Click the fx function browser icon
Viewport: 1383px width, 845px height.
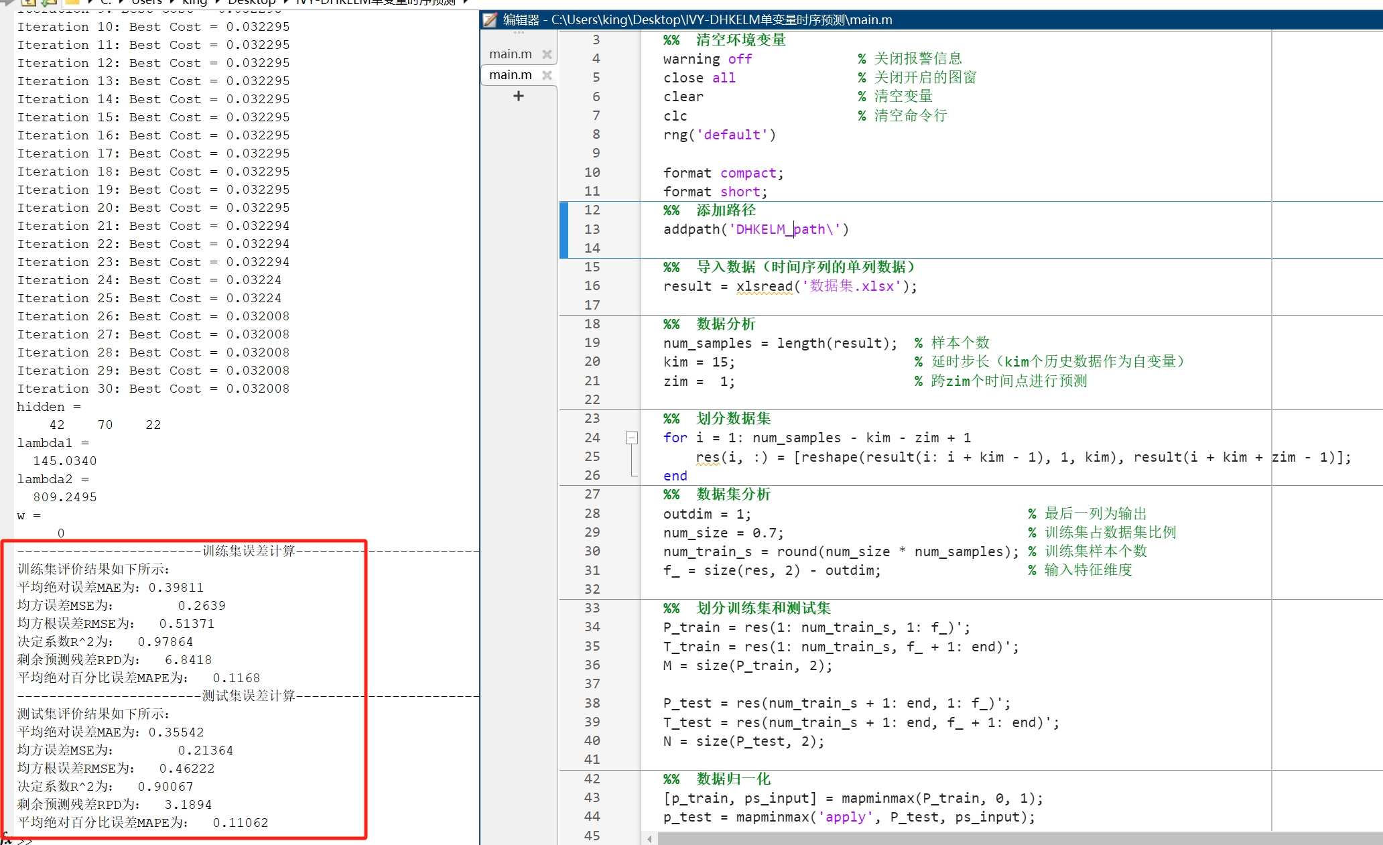click(6, 838)
